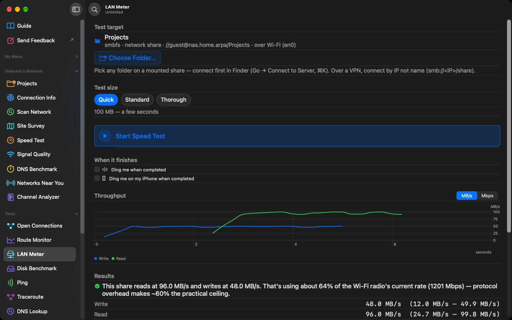512x320 pixels.
Task: Open the Speed Test sidebar item
Action: coord(40,140)
